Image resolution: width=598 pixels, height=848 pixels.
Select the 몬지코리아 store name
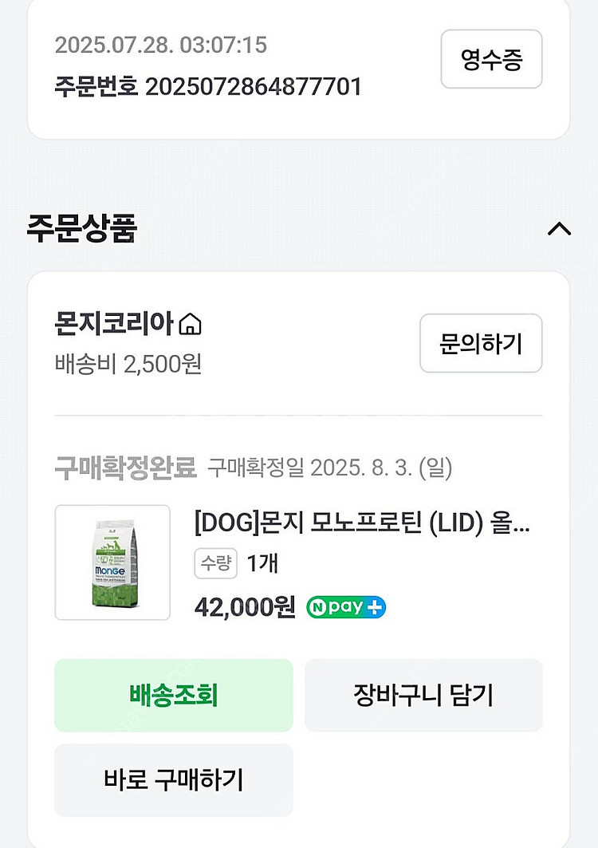pyautogui.click(x=114, y=324)
